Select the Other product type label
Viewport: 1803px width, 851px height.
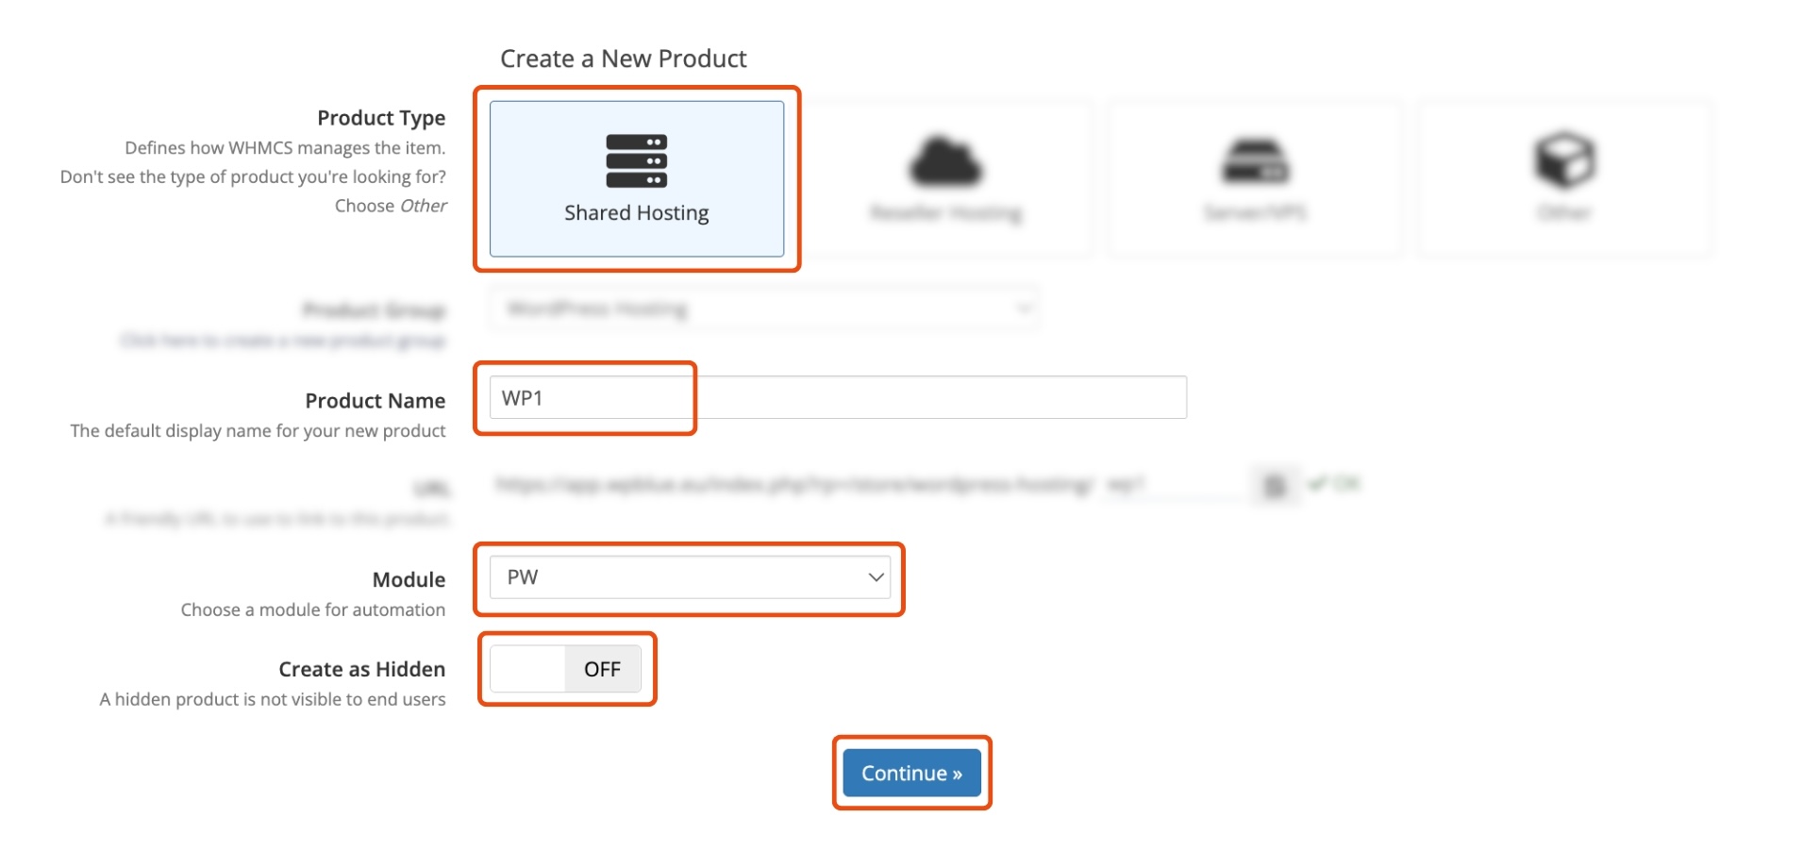coord(1563,213)
